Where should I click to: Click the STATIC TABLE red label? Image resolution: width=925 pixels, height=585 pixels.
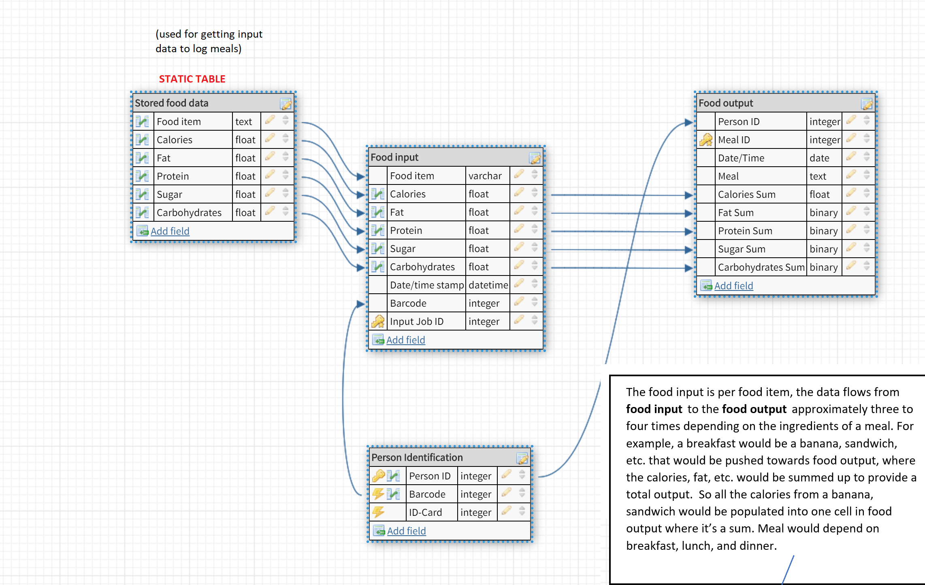pos(192,79)
